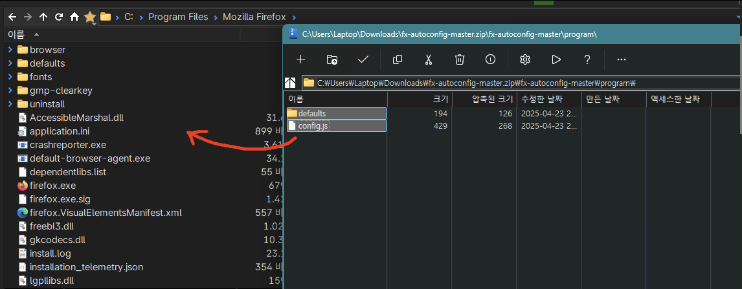This screenshot has height=289, width=742.
Task: Click the play/run icon in archive toolbar
Action: tap(556, 59)
